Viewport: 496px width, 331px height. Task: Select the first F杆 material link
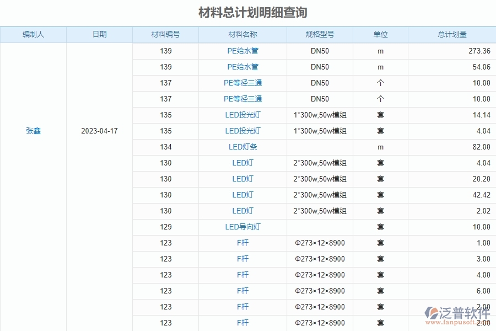(243, 243)
